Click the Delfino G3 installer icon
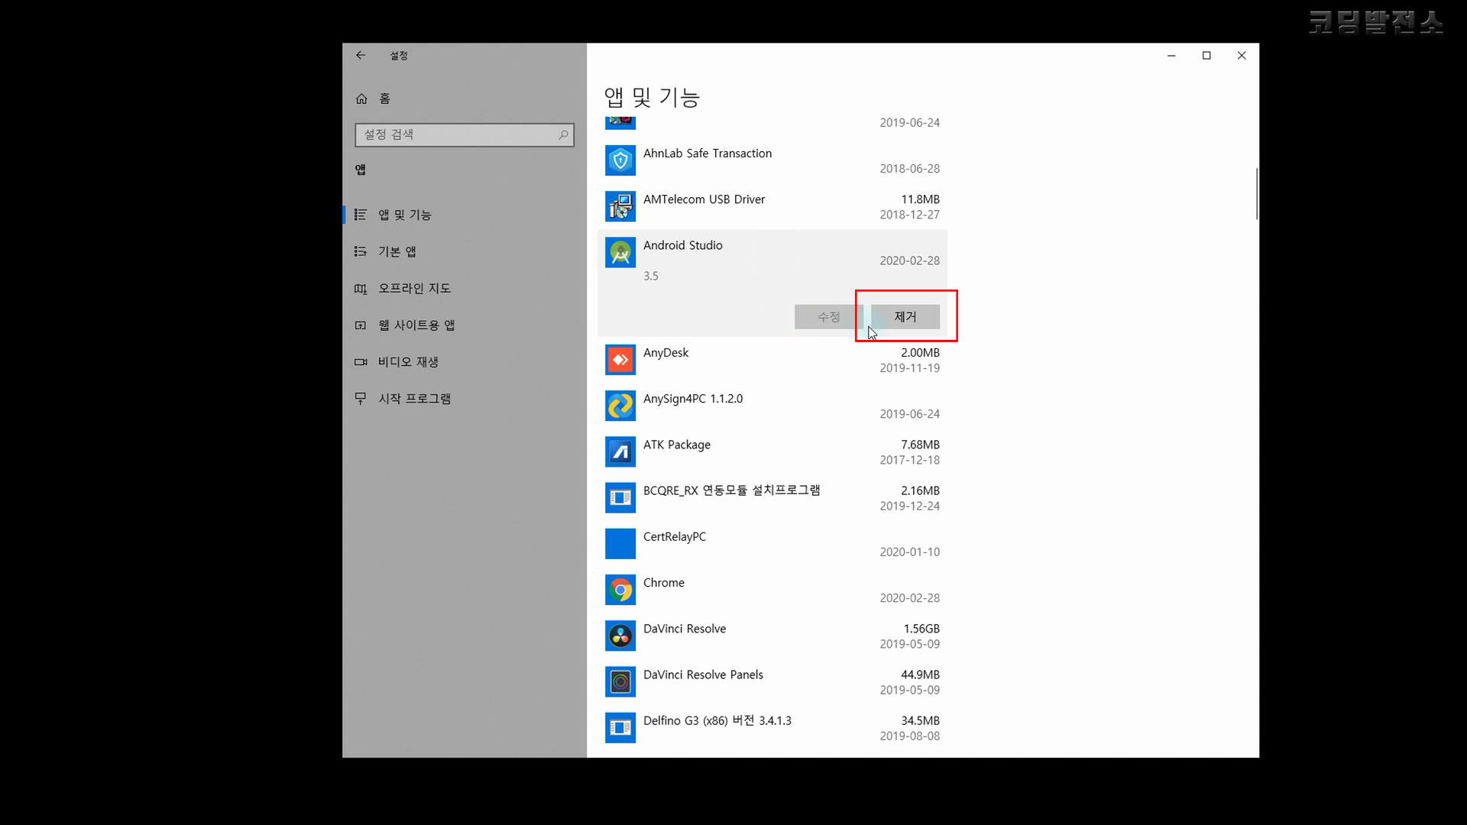The image size is (1467, 825). [620, 727]
